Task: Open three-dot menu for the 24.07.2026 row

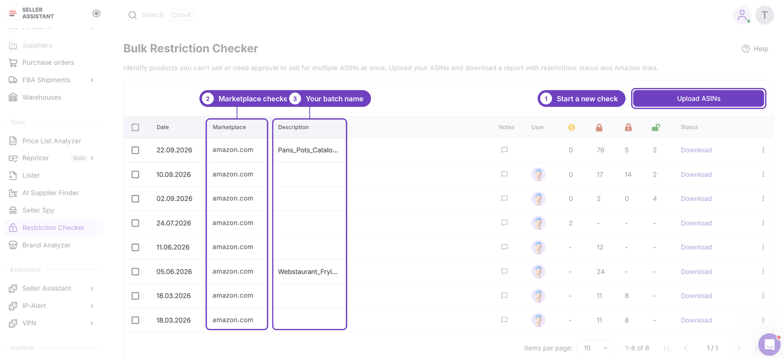Action: 763,223
